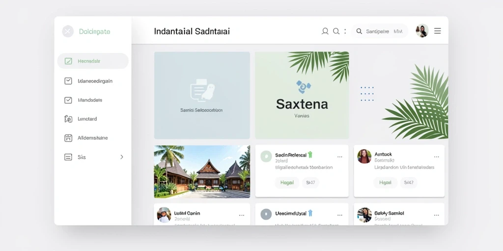Viewport: 503px width, 251px height.
Task: Click the Galaly Samiol card title
Action: coord(389,213)
